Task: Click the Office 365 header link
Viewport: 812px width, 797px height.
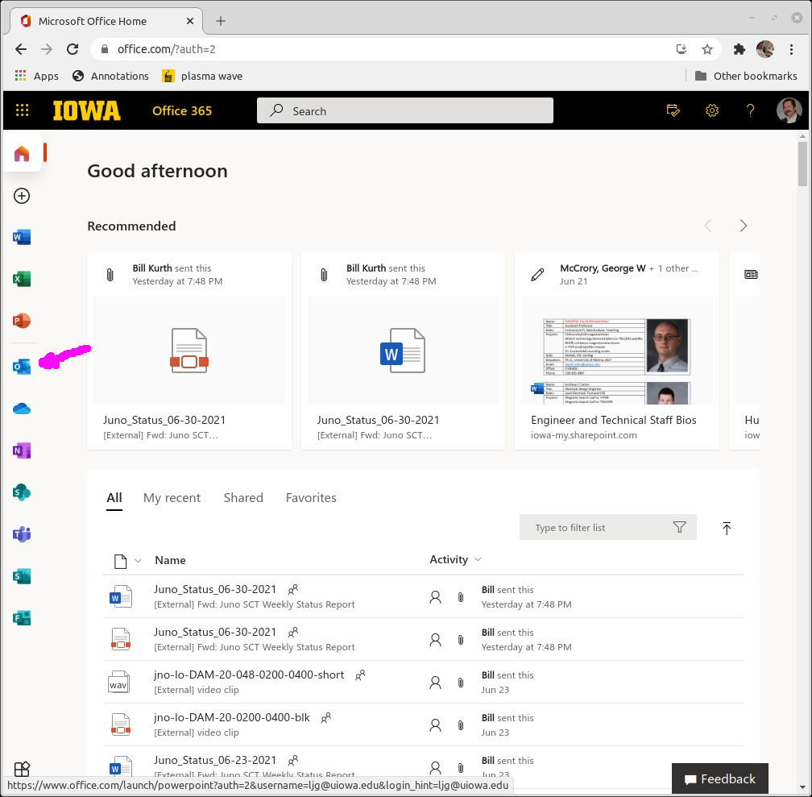Action: point(182,111)
